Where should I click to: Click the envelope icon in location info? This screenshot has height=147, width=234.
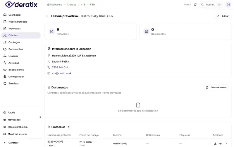[x=49, y=73]
